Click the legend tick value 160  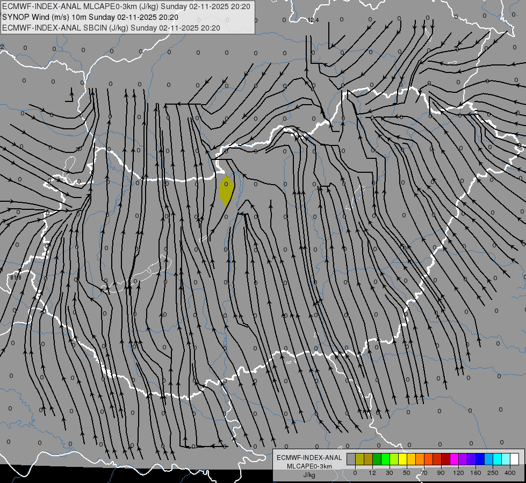pyautogui.click(x=475, y=473)
